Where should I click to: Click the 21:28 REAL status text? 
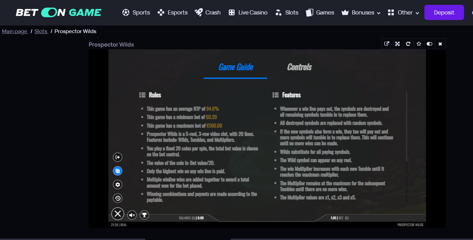[x=119, y=225]
